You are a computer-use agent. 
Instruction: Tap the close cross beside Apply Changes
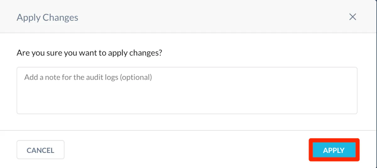coord(353,17)
